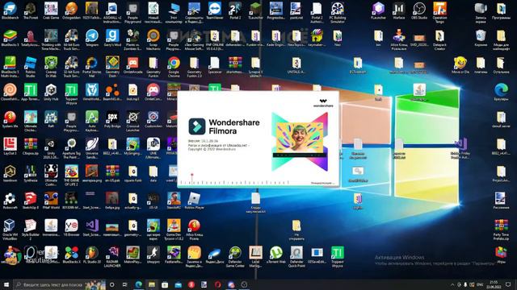Viewport: 517px width, 290px height.
Task: Select the Geometry Dash shortcut
Action: pos(112,66)
